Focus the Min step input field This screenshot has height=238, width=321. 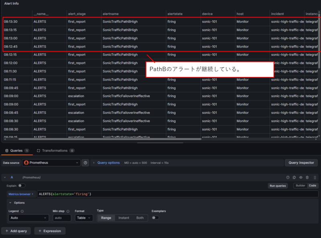point(62,218)
